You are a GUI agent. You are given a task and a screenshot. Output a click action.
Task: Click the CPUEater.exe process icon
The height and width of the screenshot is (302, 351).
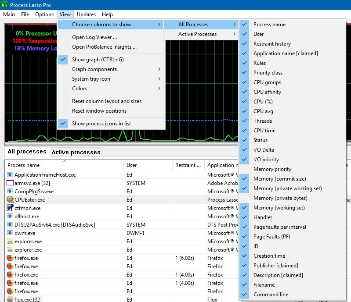click(10, 199)
